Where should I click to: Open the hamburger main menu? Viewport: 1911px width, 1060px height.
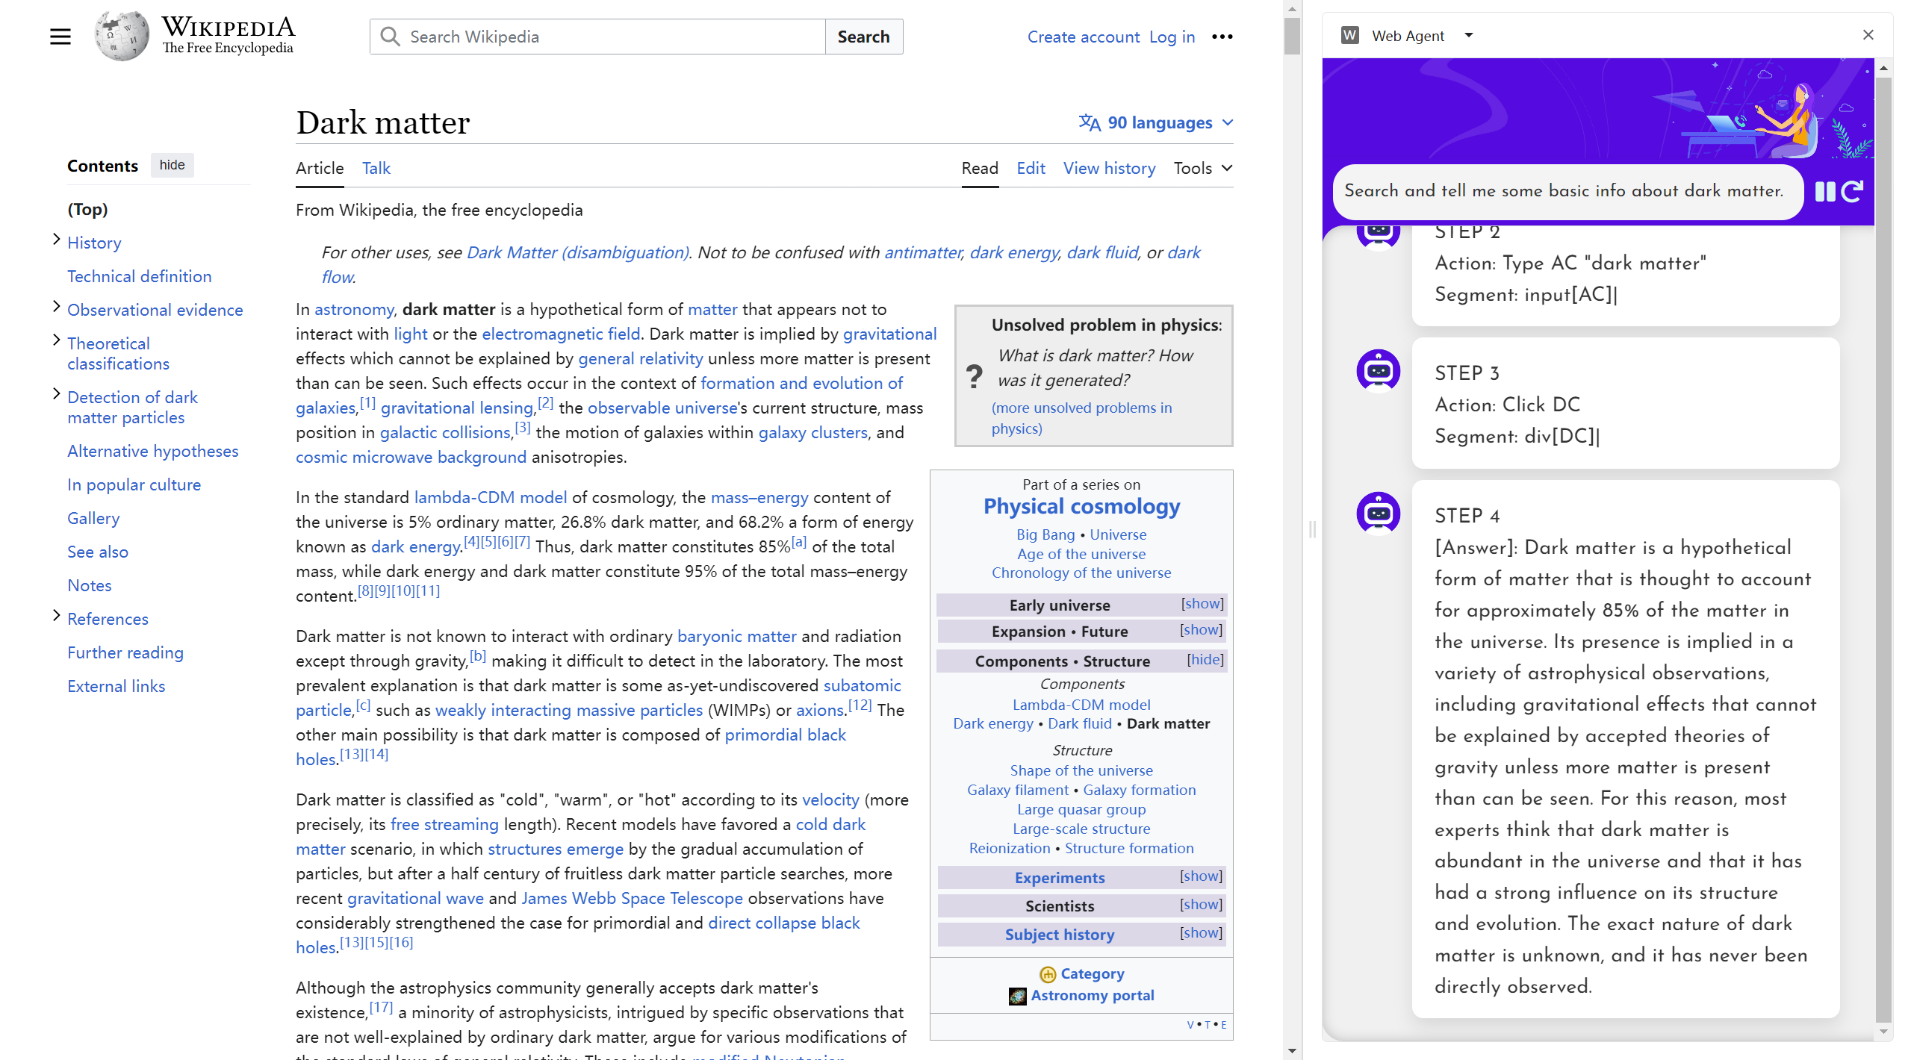click(60, 37)
